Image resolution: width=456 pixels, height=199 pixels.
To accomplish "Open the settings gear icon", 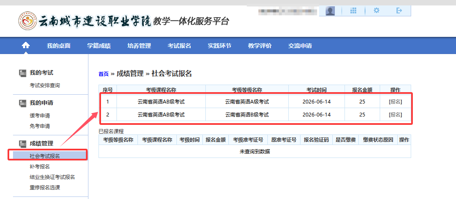I will 376,11.
